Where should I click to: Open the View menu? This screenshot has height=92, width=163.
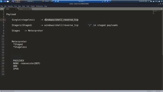point(19,6)
